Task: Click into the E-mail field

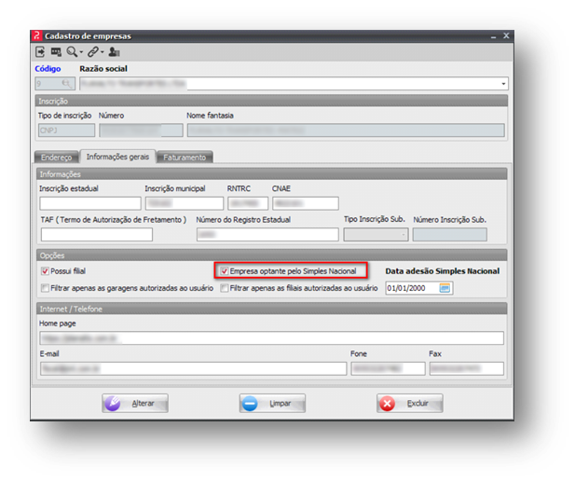Action: (193, 368)
